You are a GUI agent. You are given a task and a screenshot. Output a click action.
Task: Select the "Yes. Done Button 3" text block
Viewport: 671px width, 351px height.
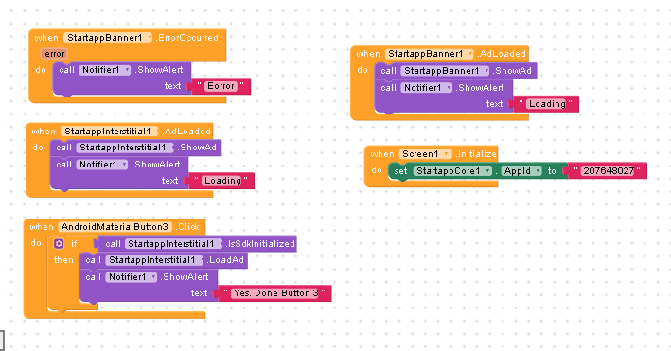[x=275, y=293]
